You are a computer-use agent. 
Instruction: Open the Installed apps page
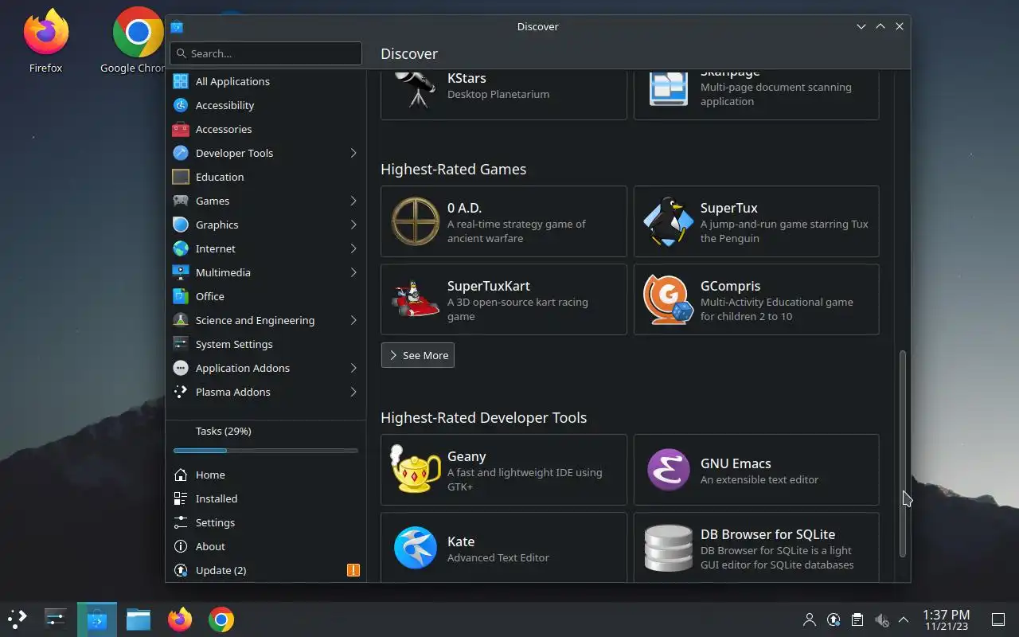pos(266,498)
